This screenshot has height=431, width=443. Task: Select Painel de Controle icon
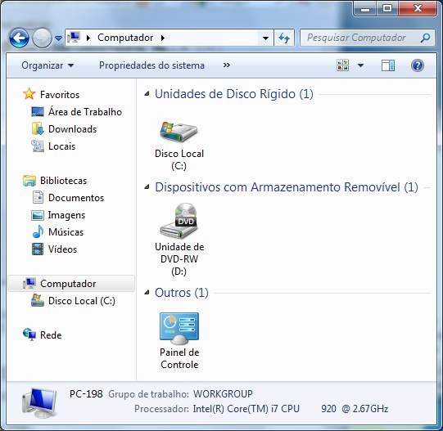[179, 329]
